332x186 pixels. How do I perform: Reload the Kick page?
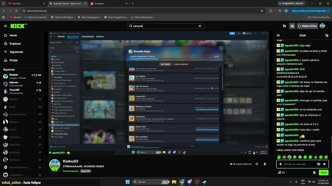click(16, 11)
